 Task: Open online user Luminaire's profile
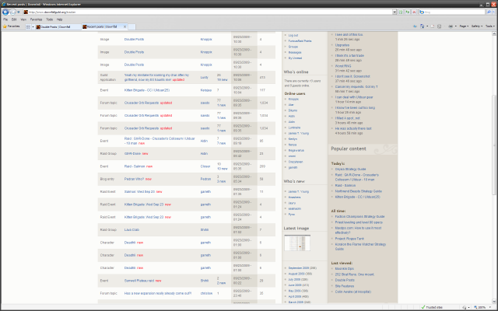tap(294, 128)
